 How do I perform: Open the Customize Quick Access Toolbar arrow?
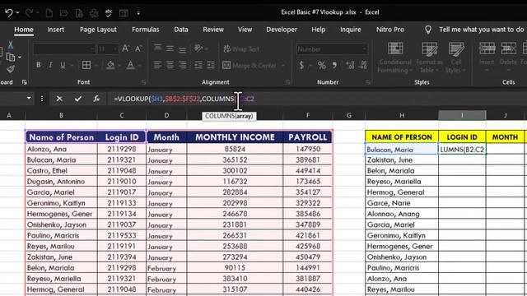pyautogui.click(x=138, y=13)
